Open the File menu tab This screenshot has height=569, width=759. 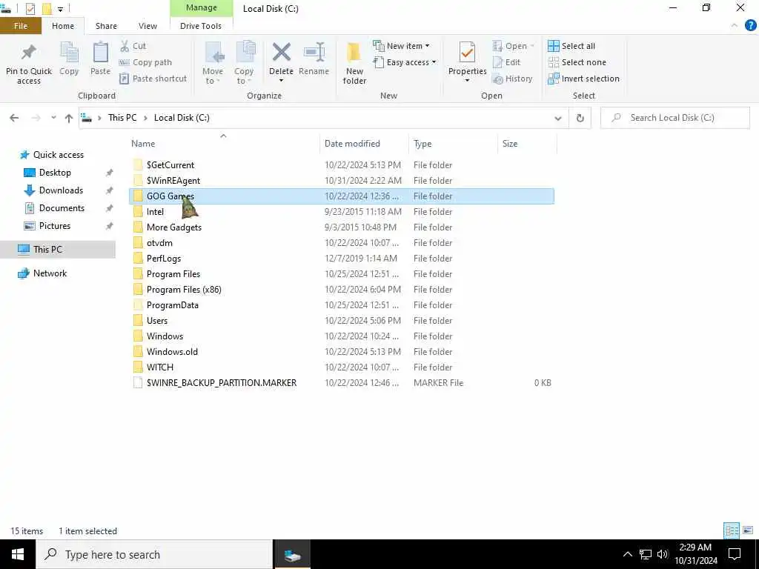click(x=21, y=26)
